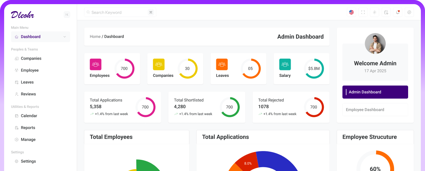The width and height of the screenshot is (425, 171).
Task: Click the '1078' rejected value
Action: coord(263,107)
